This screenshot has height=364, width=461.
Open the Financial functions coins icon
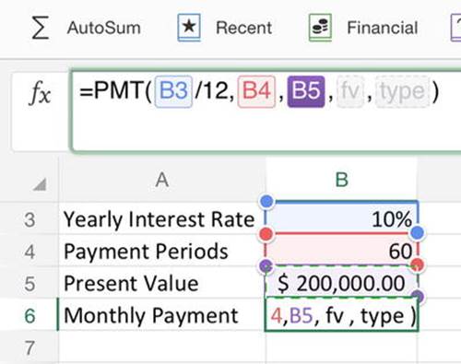[320, 28]
